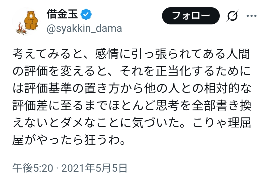The width and height of the screenshot is (270, 184).
Task: Visit the @syakkin_dama handle link
Action: point(84,29)
